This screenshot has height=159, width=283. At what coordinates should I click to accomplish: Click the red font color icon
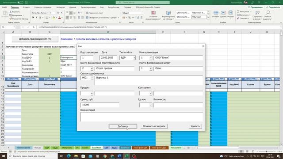click(x=60, y=18)
